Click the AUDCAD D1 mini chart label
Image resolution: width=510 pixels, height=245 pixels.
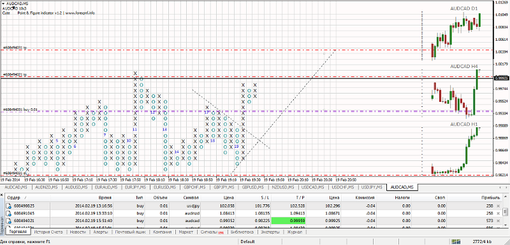coord(464,9)
